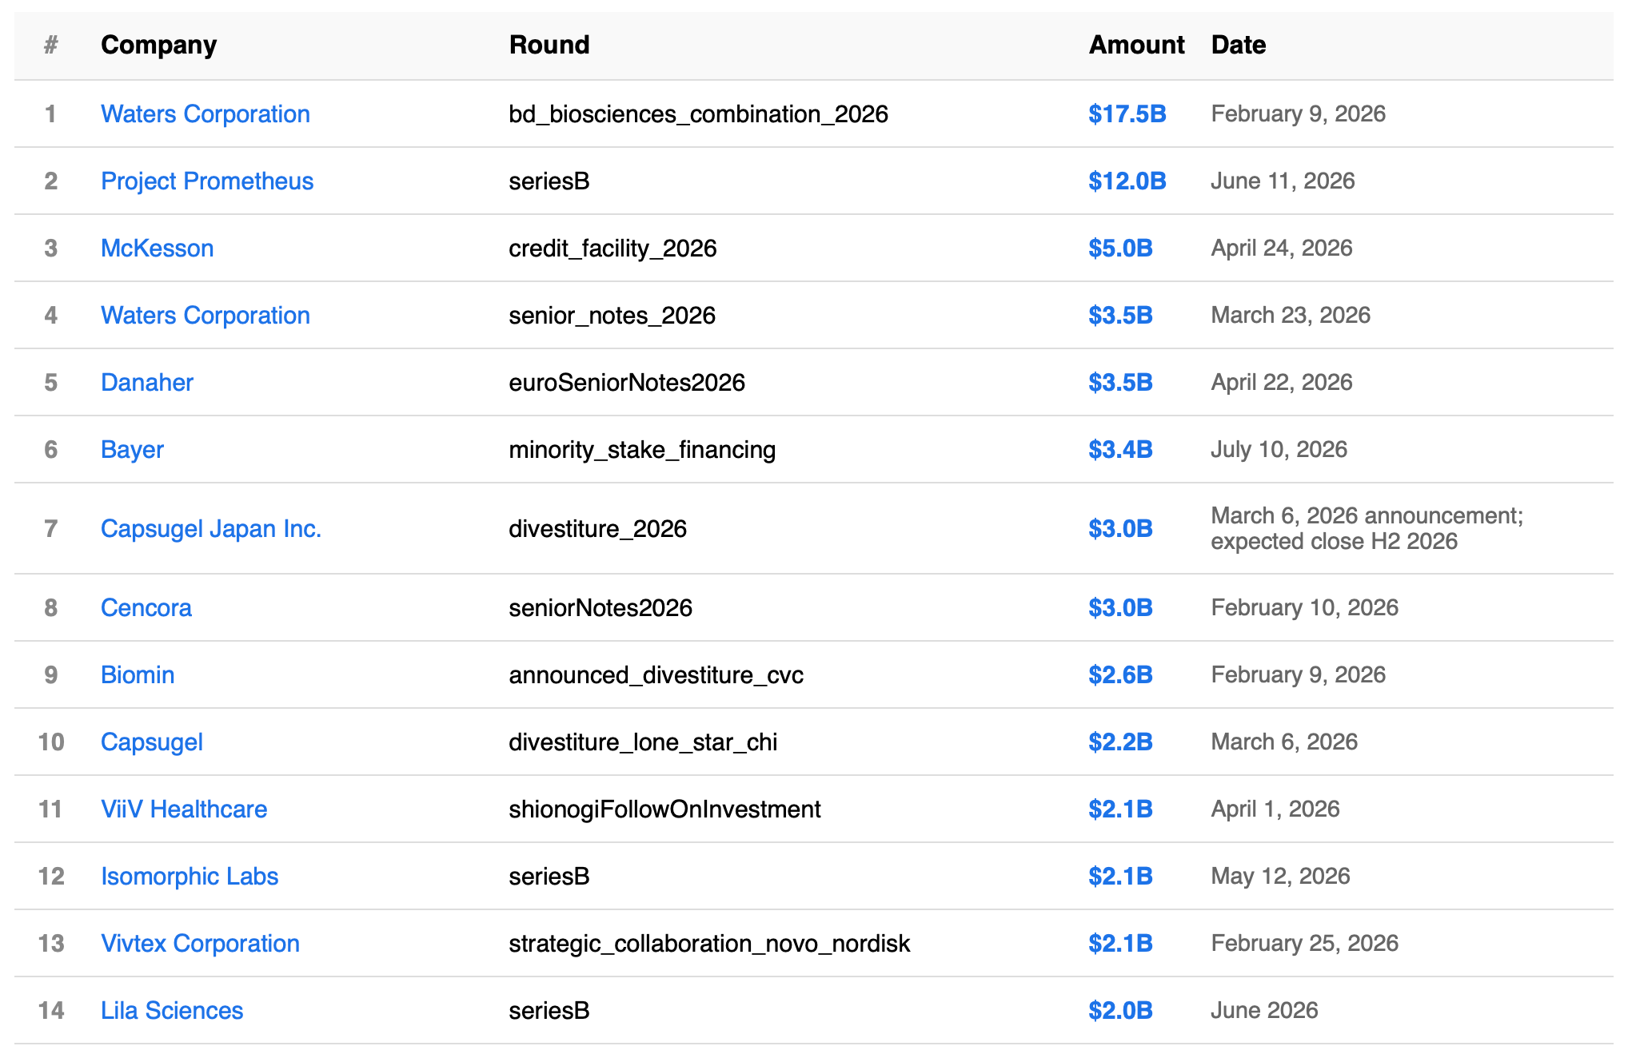This screenshot has width=1628, height=1050.
Task: Select rank number 14 cell
Action: click(51, 1011)
